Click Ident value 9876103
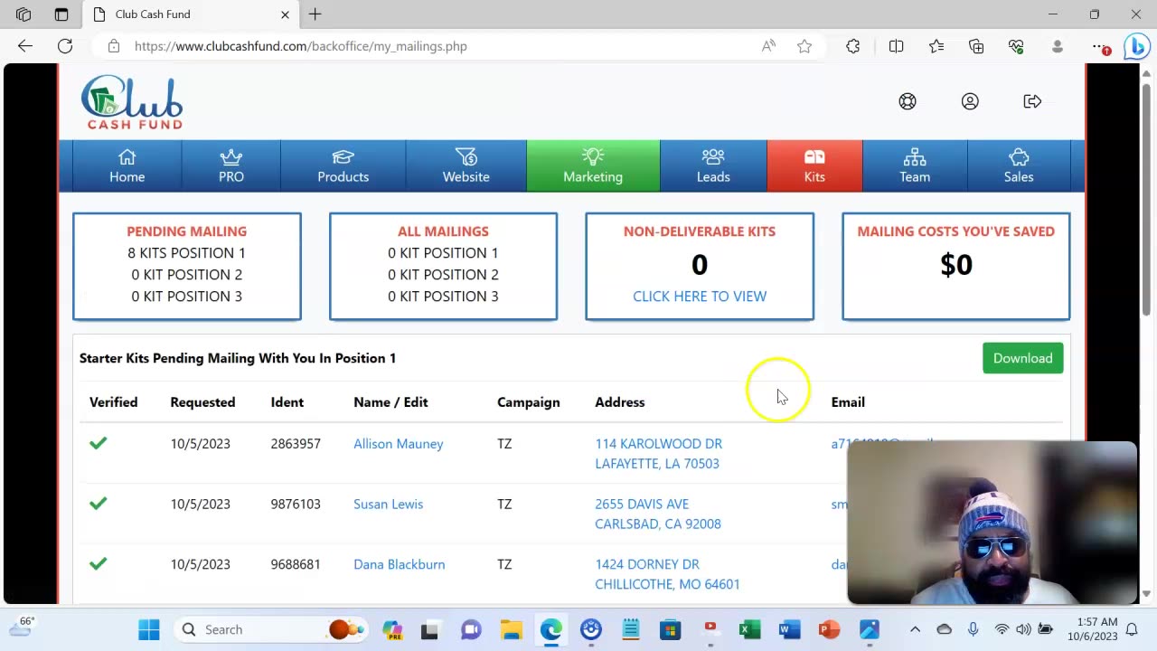Image resolution: width=1157 pixels, height=651 pixels. (296, 505)
